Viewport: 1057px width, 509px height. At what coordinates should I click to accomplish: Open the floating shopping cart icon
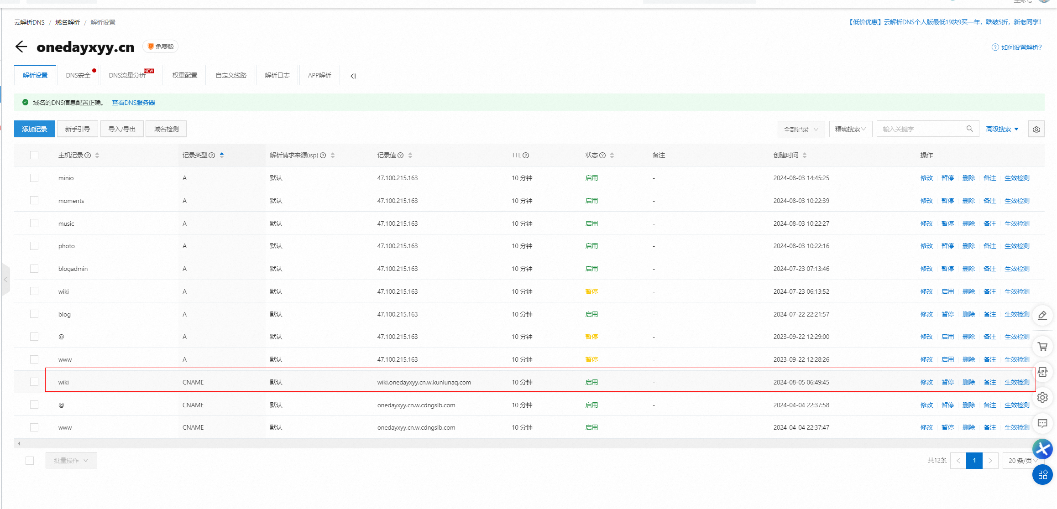(x=1042, y=347)
